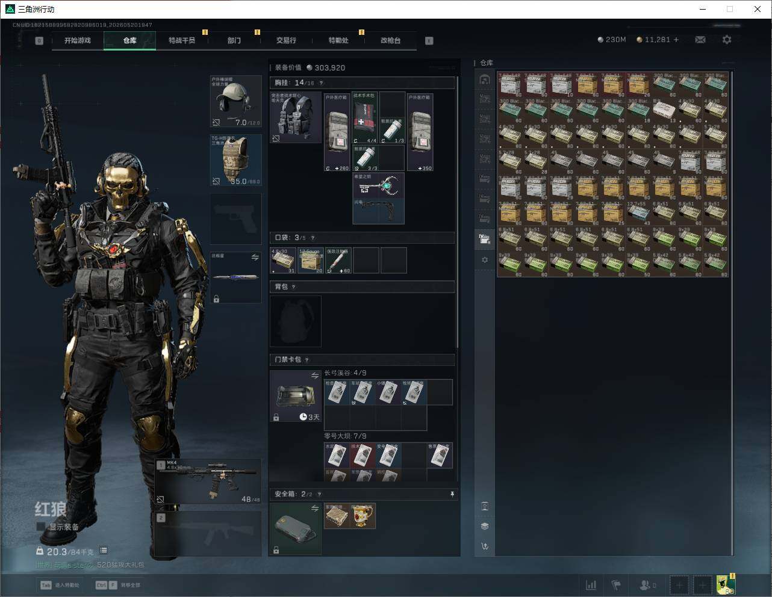Select the tactical chest rig item
This screenshot has width=772, height=597.
pyautogui.click(x=295, y=117)
